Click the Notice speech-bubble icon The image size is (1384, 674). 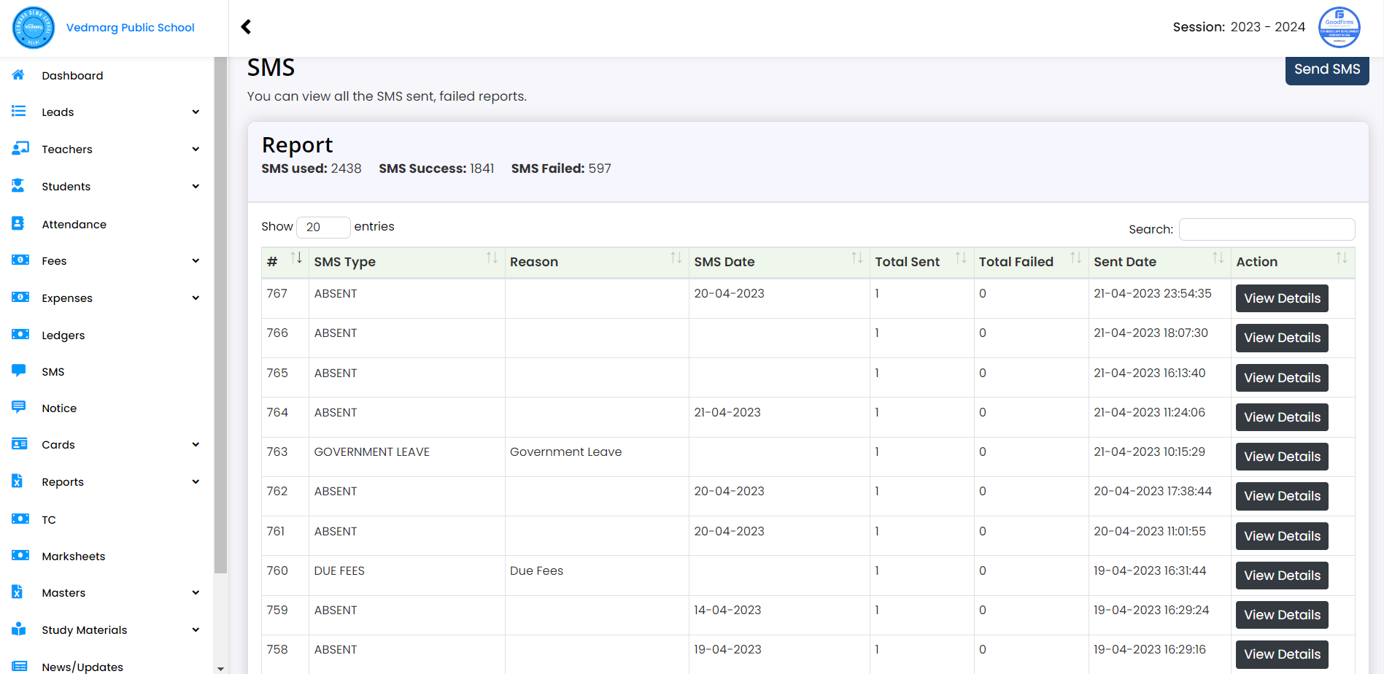pos(18,408)
